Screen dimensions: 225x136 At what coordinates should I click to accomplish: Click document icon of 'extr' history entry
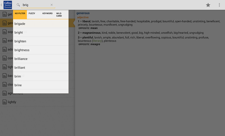click(4, 40)
